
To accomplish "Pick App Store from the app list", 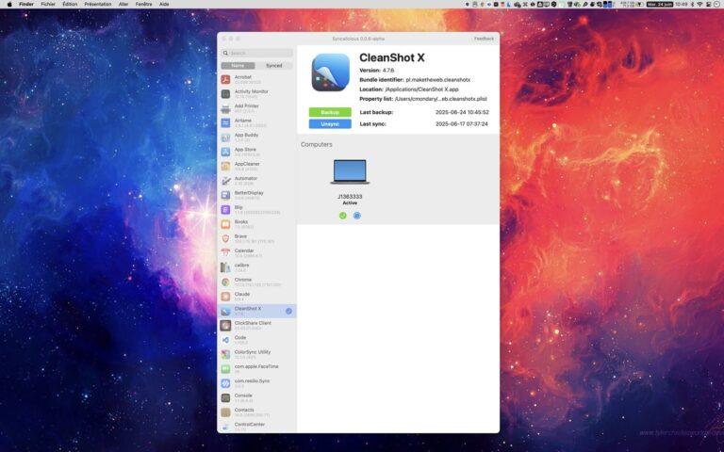I will tap(256, 152).
